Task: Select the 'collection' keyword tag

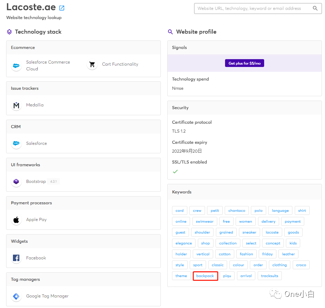Action: (228, 243)
